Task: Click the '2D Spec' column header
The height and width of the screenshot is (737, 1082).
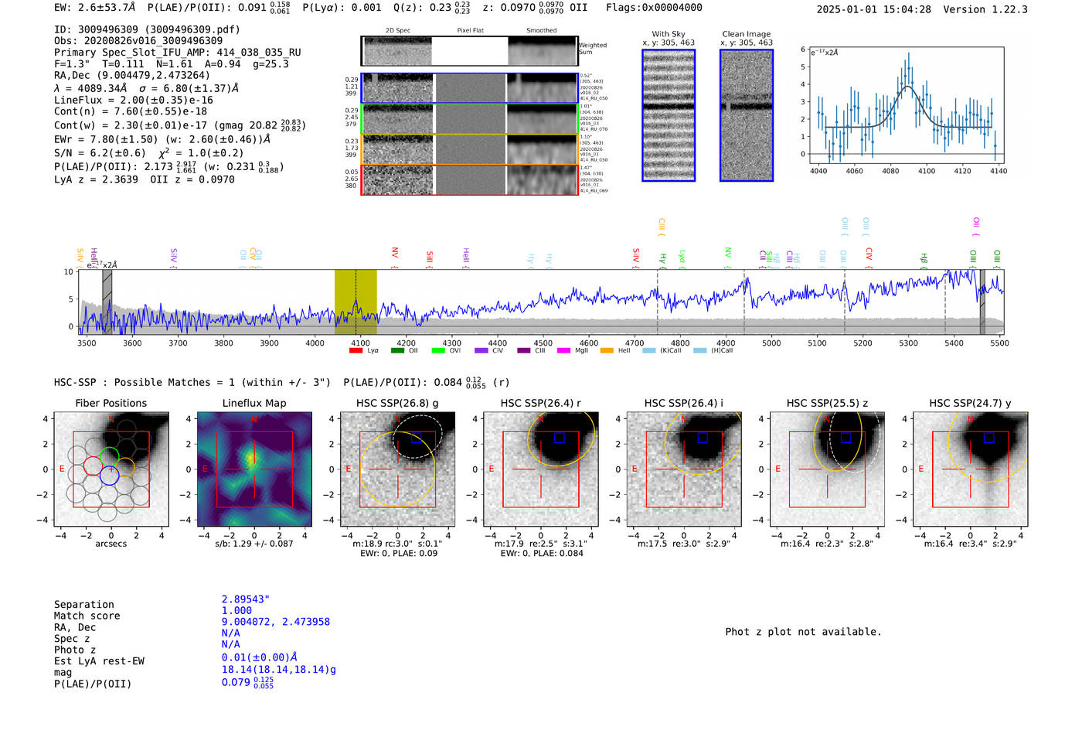Action: (397, 31)
